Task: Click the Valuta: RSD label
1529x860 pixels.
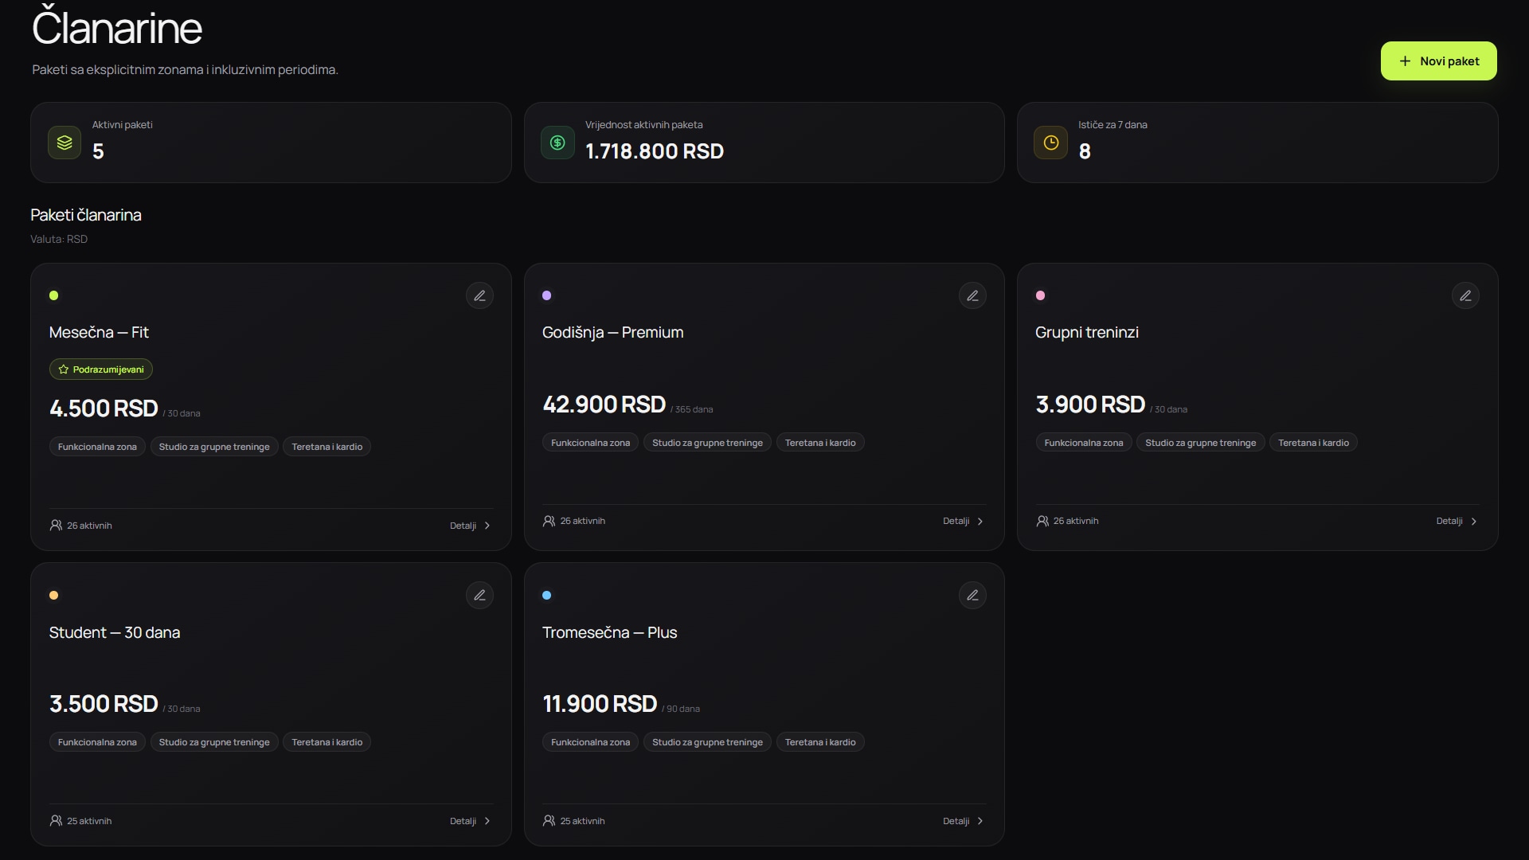Action: [x=59, y=239]
